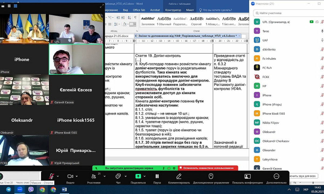The width and height of the screenshot is (324, 194).
Task: Open remote control mouse icon
Action: tap(211, 176)
